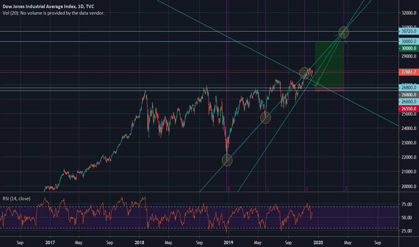Select the green 30000.0 target price label
Viewport: 419px width, 247px height.
tap(409, 49)
